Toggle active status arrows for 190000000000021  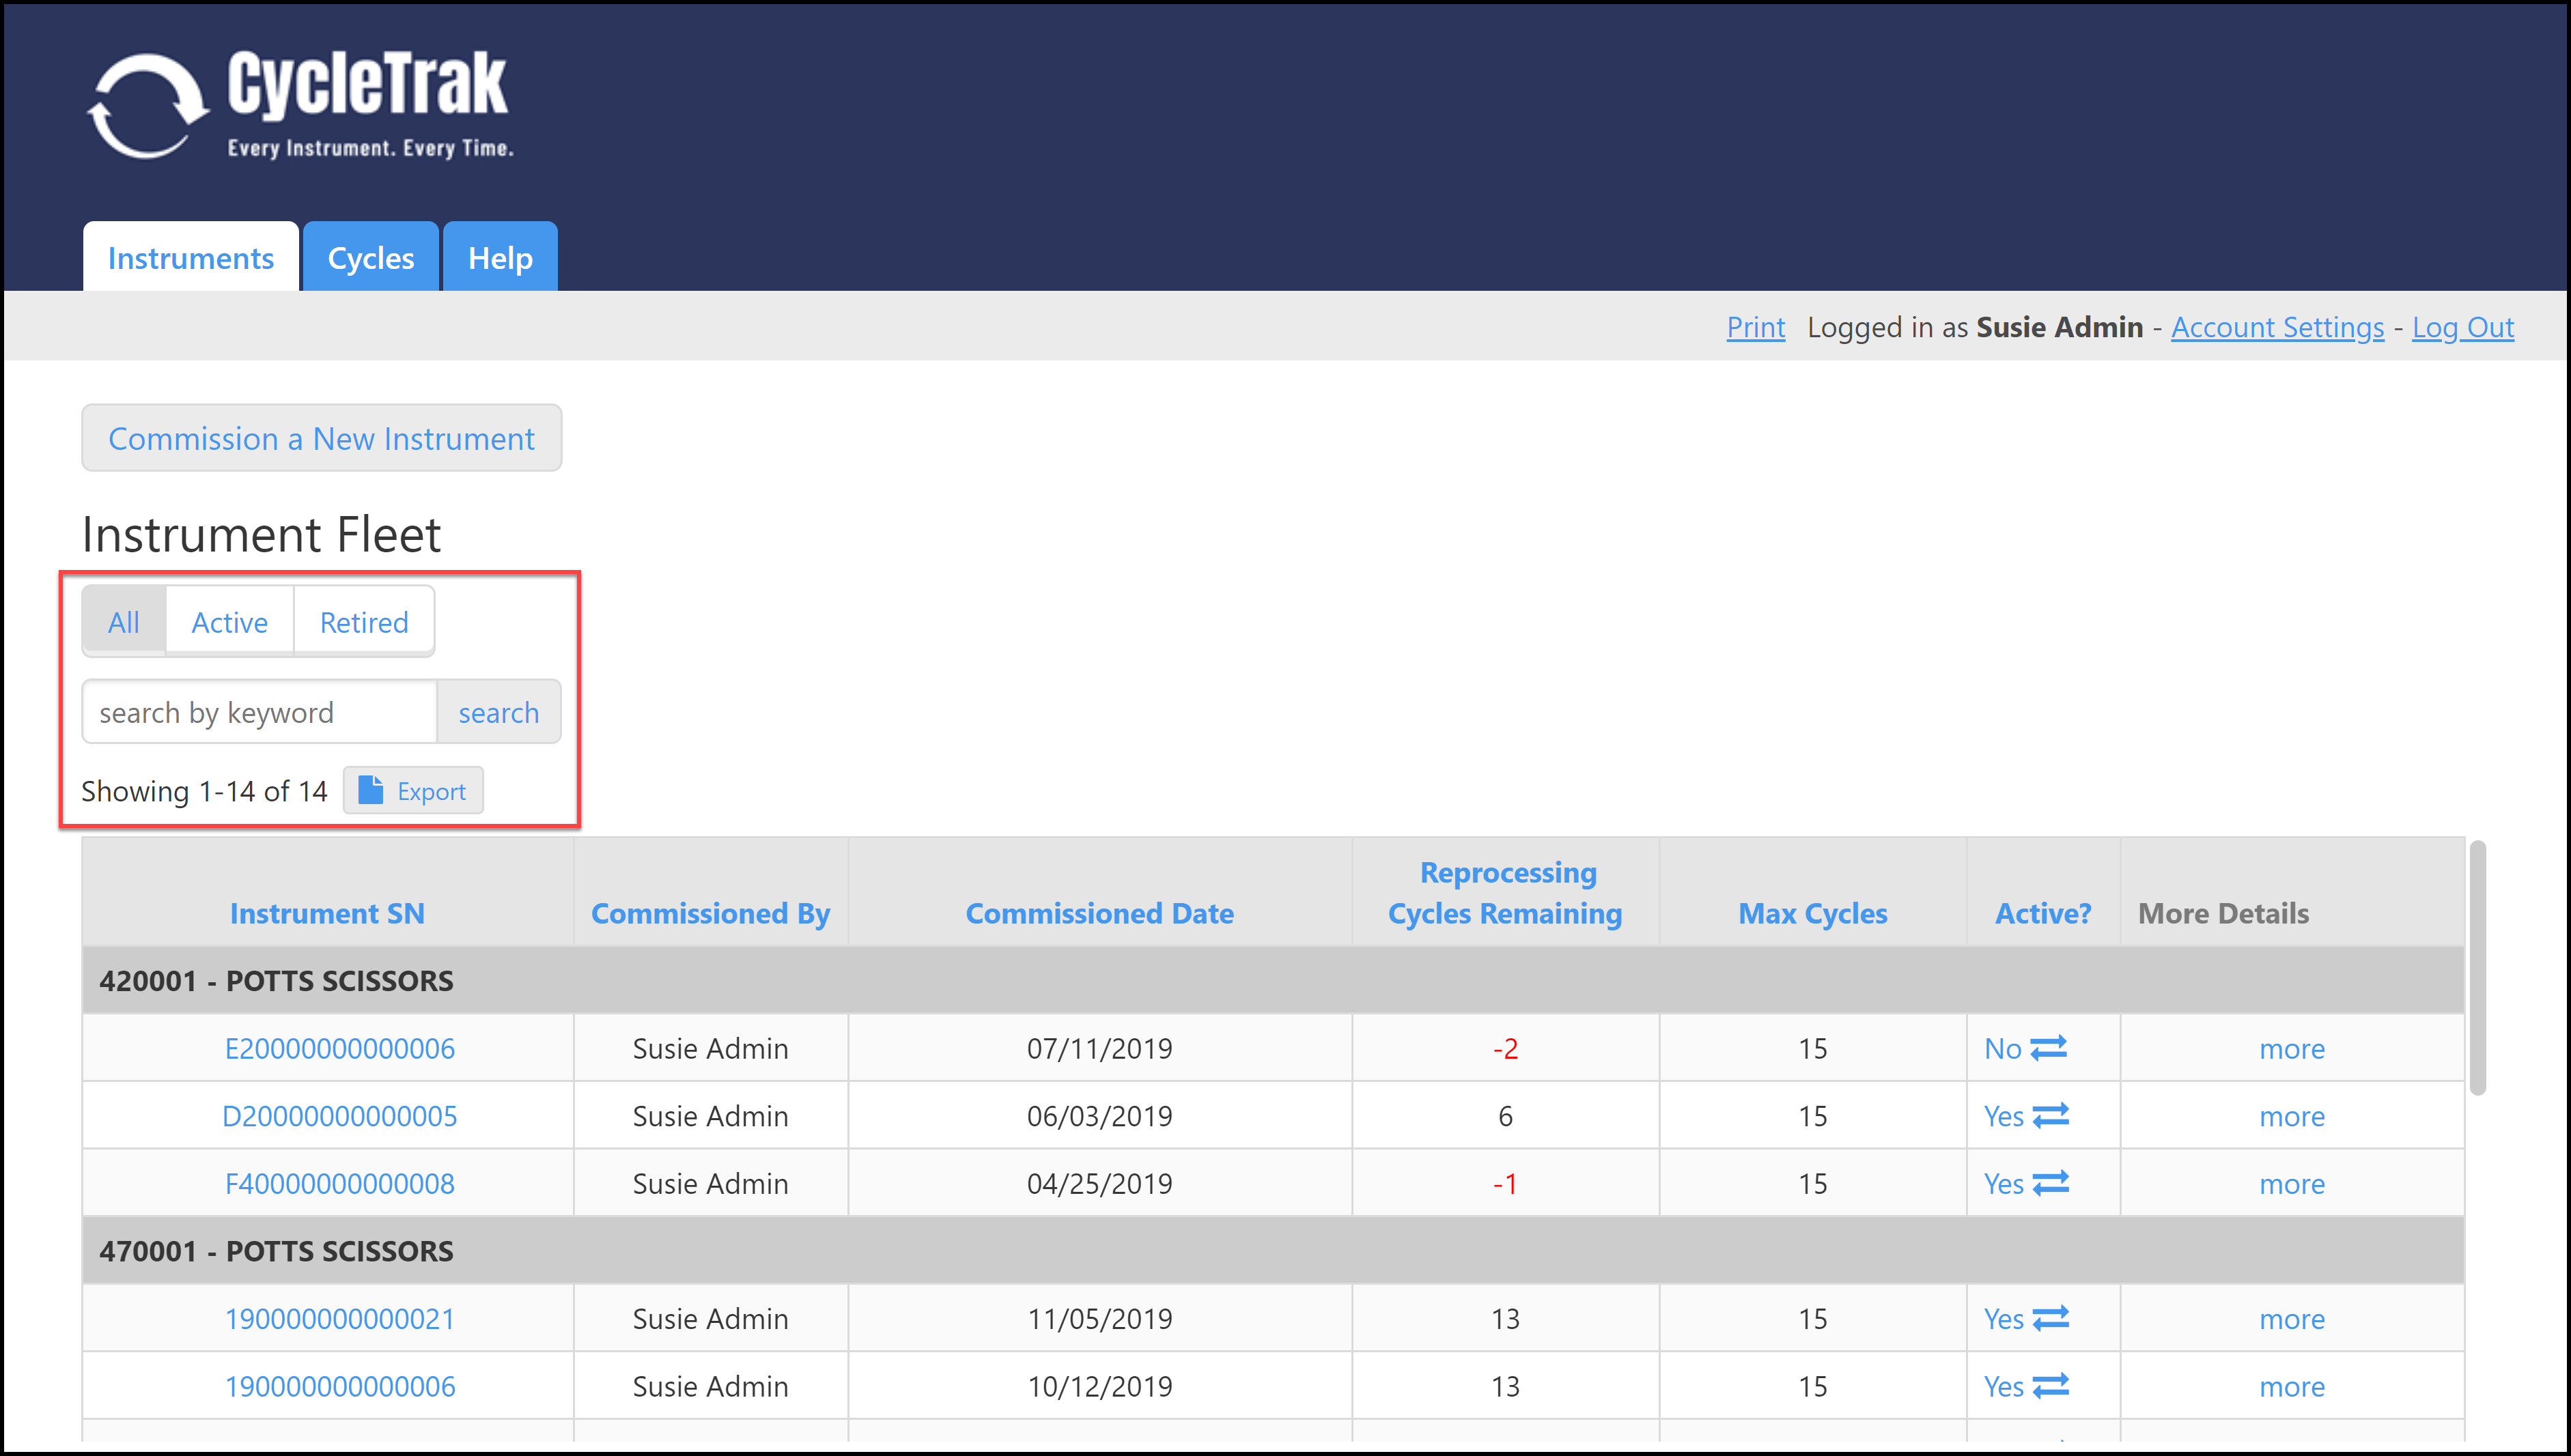[2051, 1318]
